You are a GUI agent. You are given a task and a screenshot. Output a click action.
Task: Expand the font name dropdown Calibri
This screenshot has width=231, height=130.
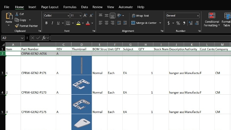[68, 16]
